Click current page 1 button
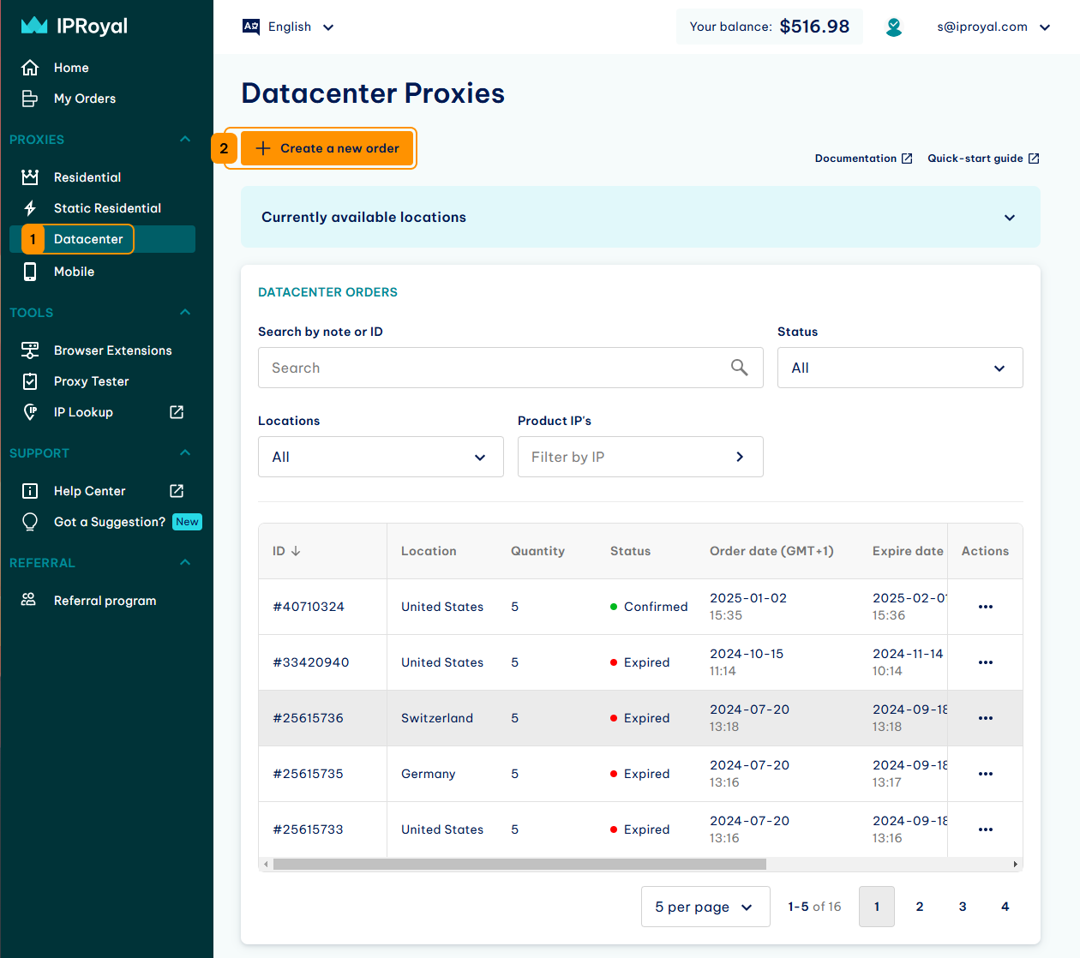Viewport: 1080px width, 958px height. 877,907
